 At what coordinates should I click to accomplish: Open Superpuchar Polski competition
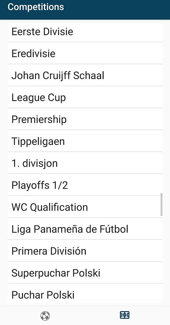[x=85, y=273]
